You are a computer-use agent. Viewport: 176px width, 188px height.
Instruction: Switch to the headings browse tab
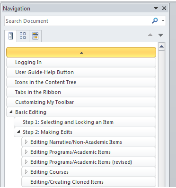pyautogui.click(x=10, y=36)
